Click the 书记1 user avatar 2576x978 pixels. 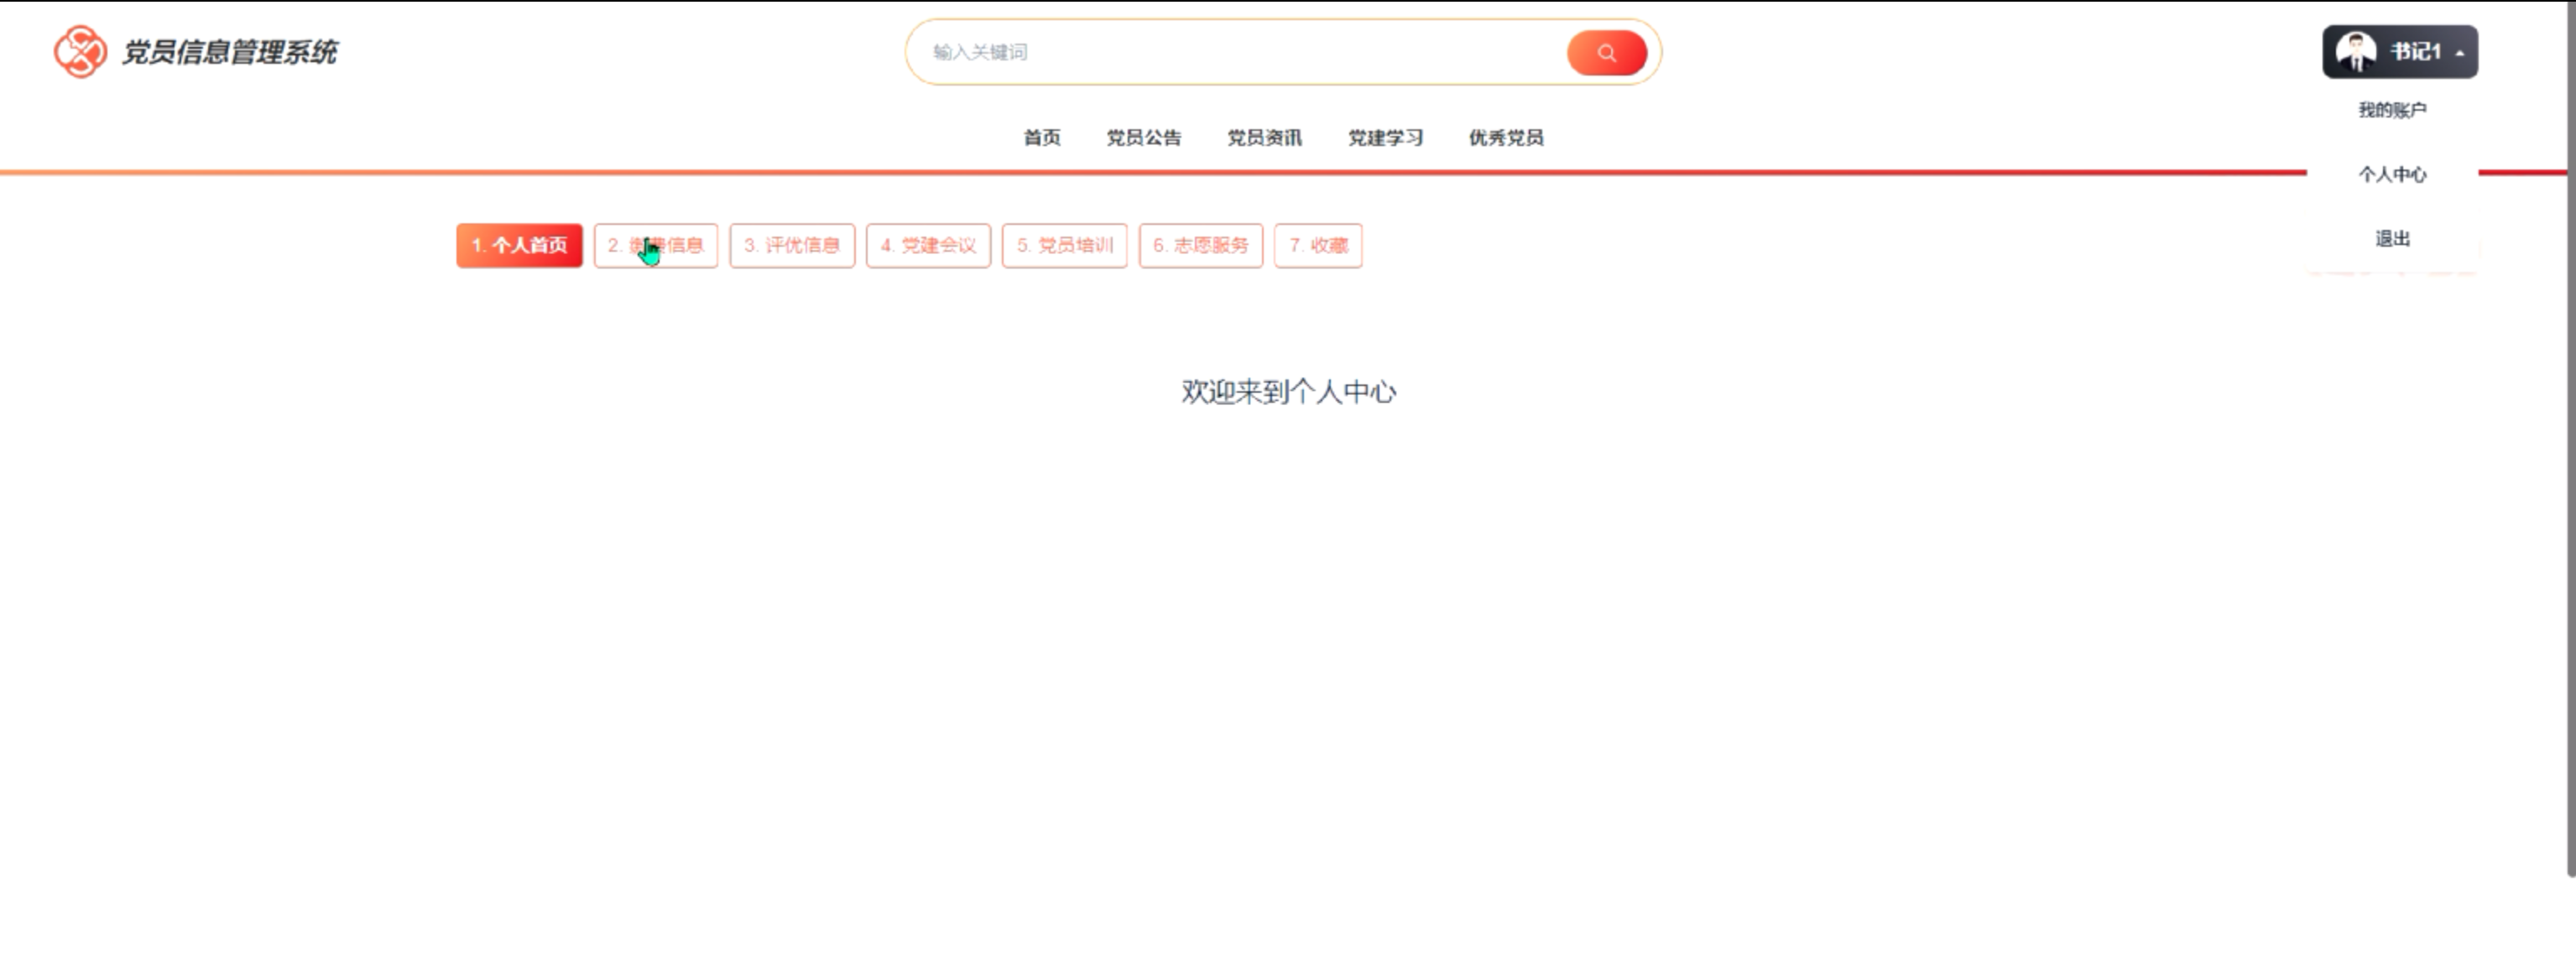[2355, 52]
